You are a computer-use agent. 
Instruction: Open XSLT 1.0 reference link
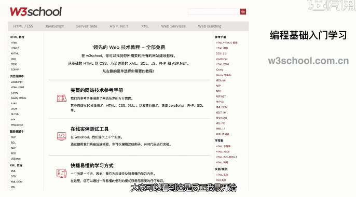pyautogui.click(x=221, y=112)
